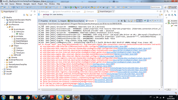178x100 pixels.
Task: Toggle alphabetical Sort in Outline view
Action: [x=172, y=15]
